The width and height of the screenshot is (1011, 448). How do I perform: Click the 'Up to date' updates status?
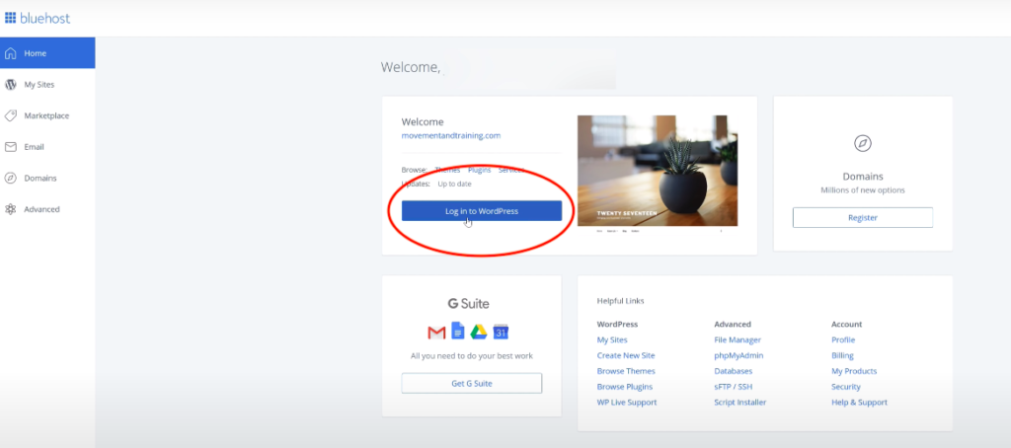pyautogui.click(x=454, y=184)
